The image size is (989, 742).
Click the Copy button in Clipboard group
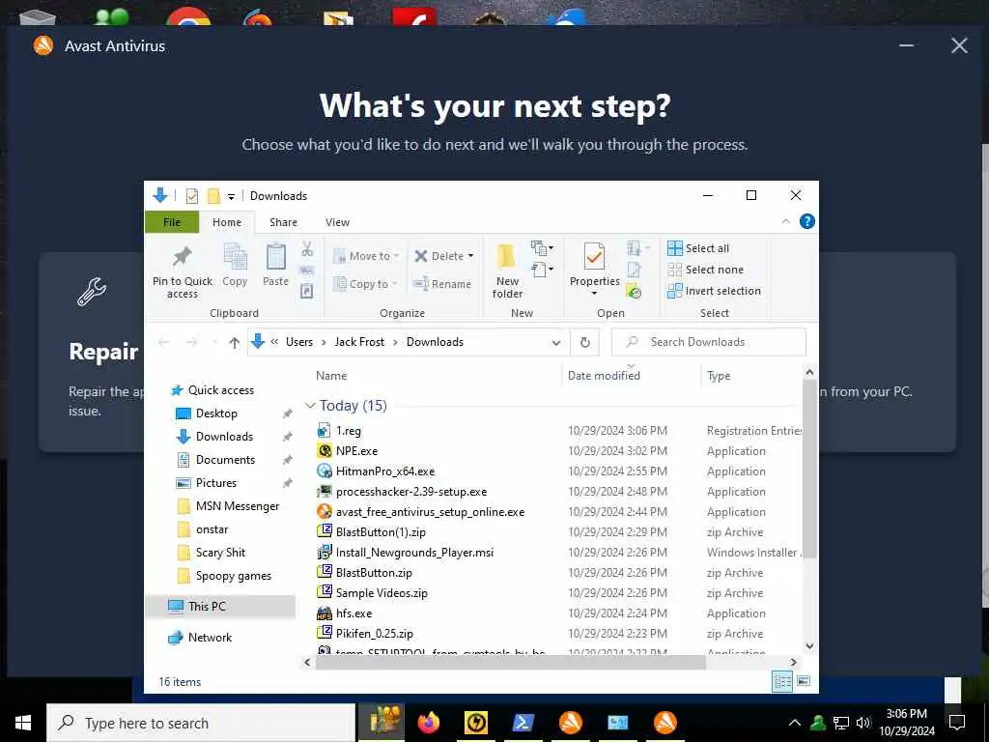click(x=235, y=266)
